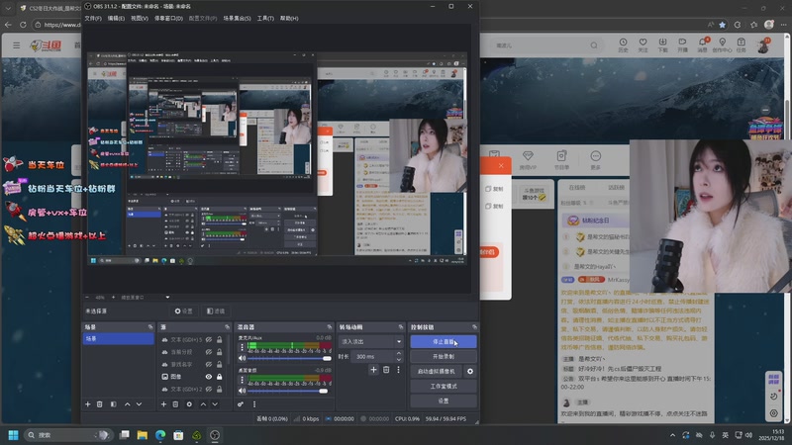Remove the selected source with trash icon
The height and width of the screenshot is (445, 792).
(176, 404)
